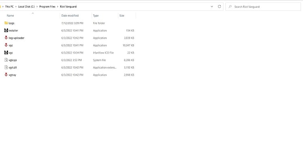This screenshot has width=303, height=151.
Task: Sort by Type column header
Action: pyautogui.click(x=96, y=16)
